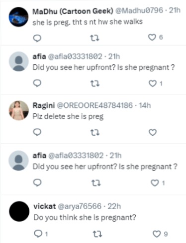
Task: View MaDhu's blue avatar image
Action: click(18, 17)
